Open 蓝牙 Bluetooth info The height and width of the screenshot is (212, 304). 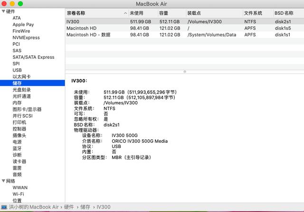pos(17,148)
